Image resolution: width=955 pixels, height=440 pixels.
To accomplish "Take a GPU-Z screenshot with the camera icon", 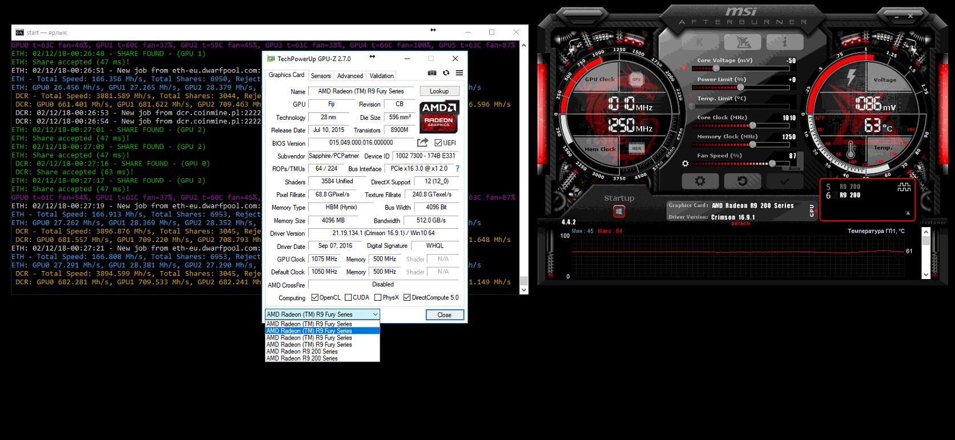I will click(x=432, y=73).
